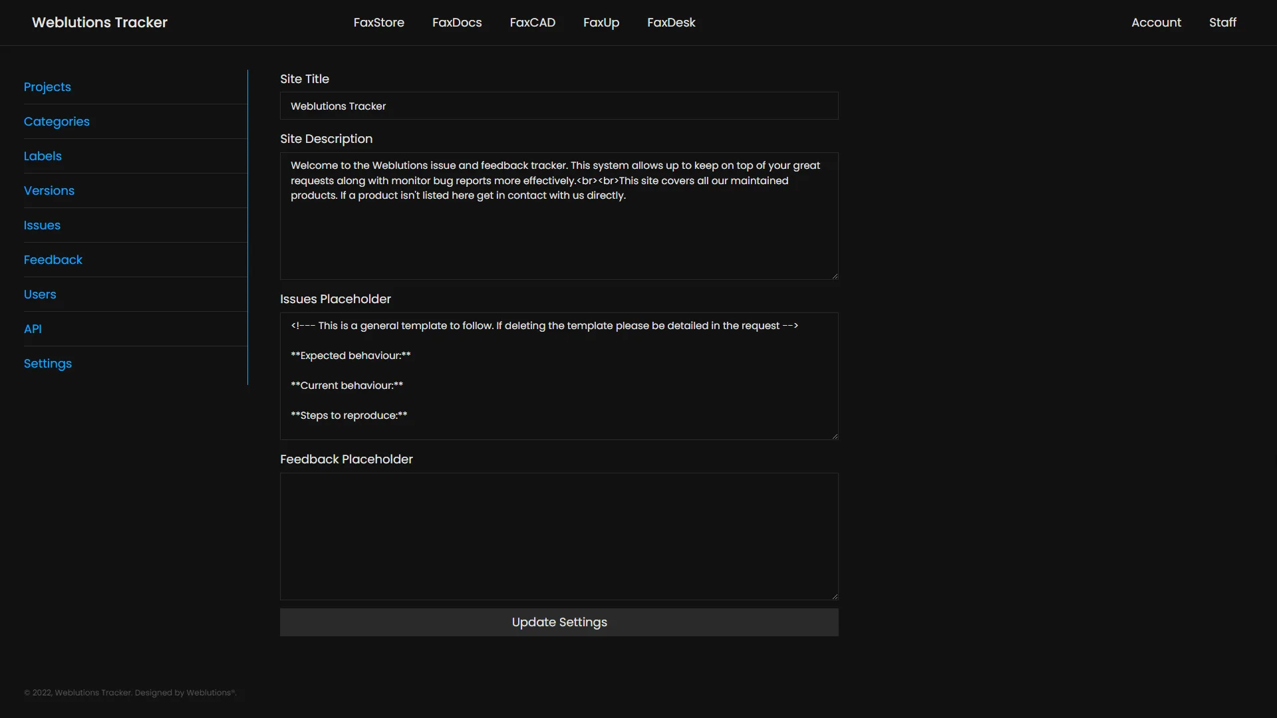
Task: Click inside the Site Title field
Action: pos(559,106)
